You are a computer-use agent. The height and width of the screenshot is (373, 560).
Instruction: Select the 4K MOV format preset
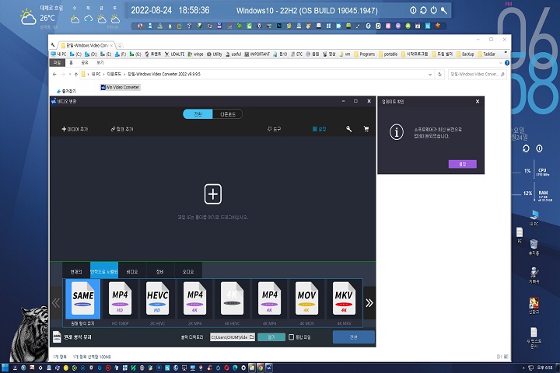(306, 299)
